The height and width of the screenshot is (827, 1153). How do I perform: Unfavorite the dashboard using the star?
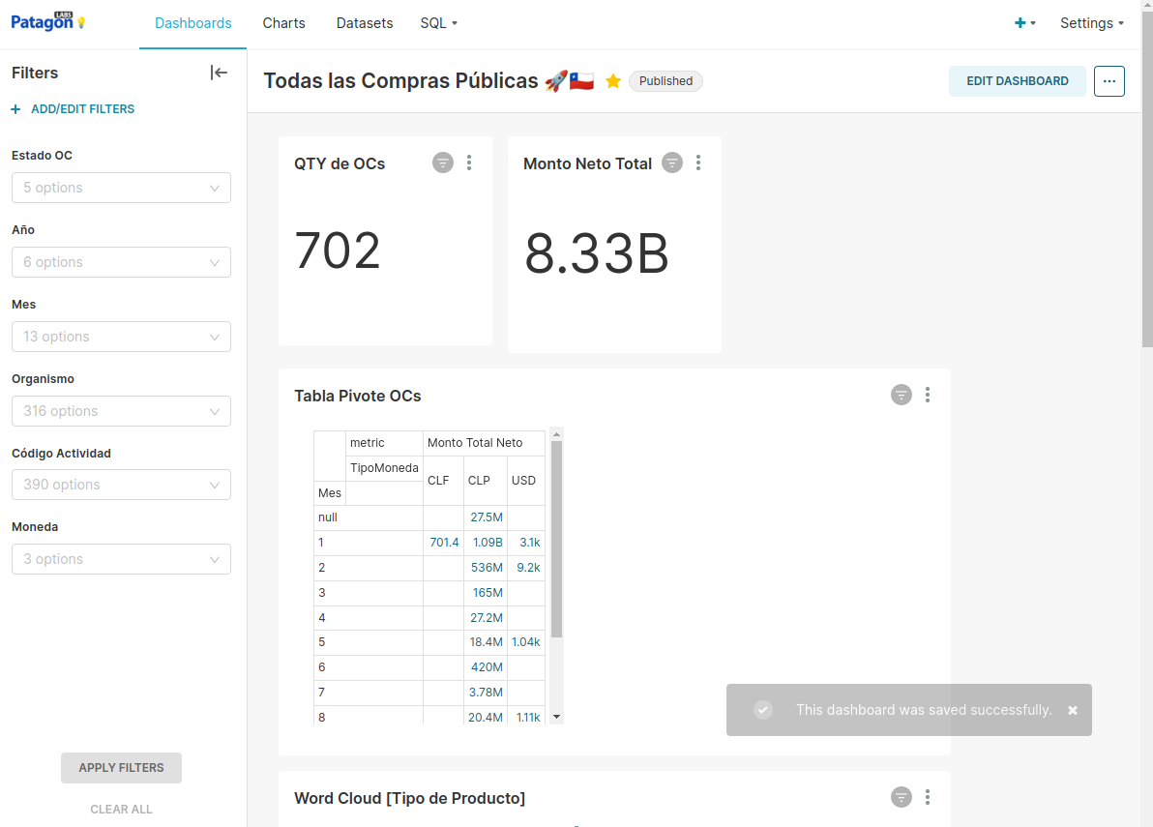612,81
